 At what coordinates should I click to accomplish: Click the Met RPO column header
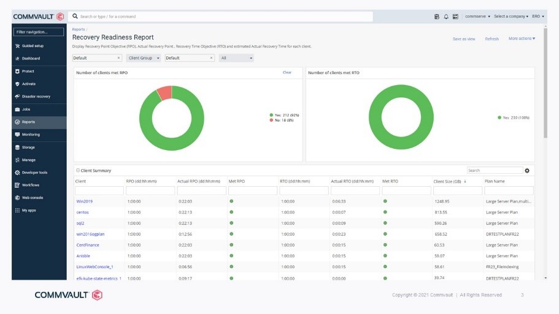tap(236, 181)
